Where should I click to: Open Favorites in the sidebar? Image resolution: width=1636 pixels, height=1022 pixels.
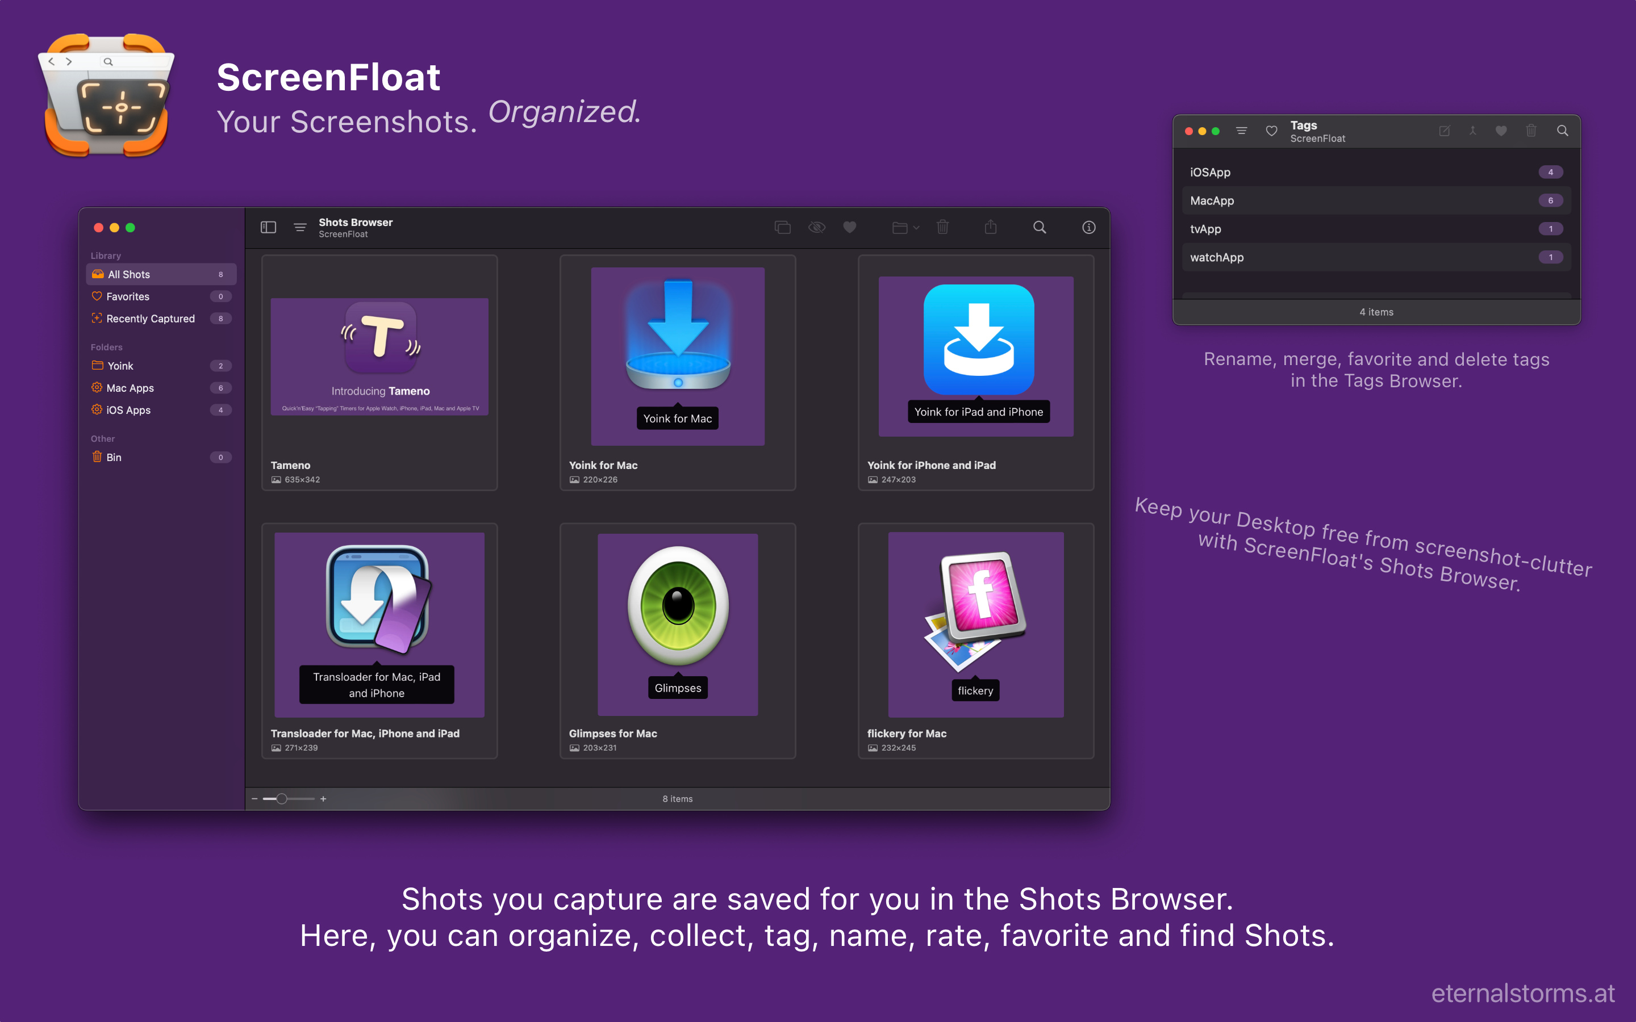161,297
